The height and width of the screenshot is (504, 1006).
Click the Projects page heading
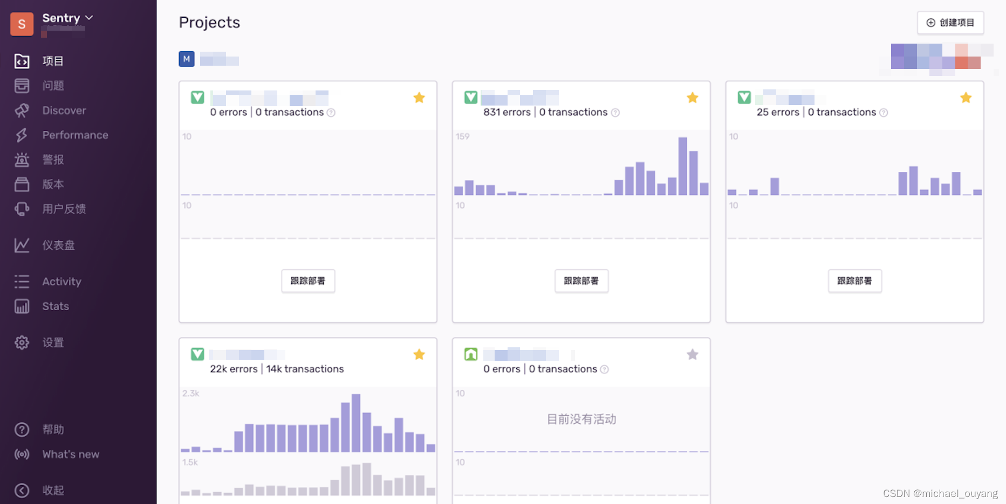coord(209,23)
